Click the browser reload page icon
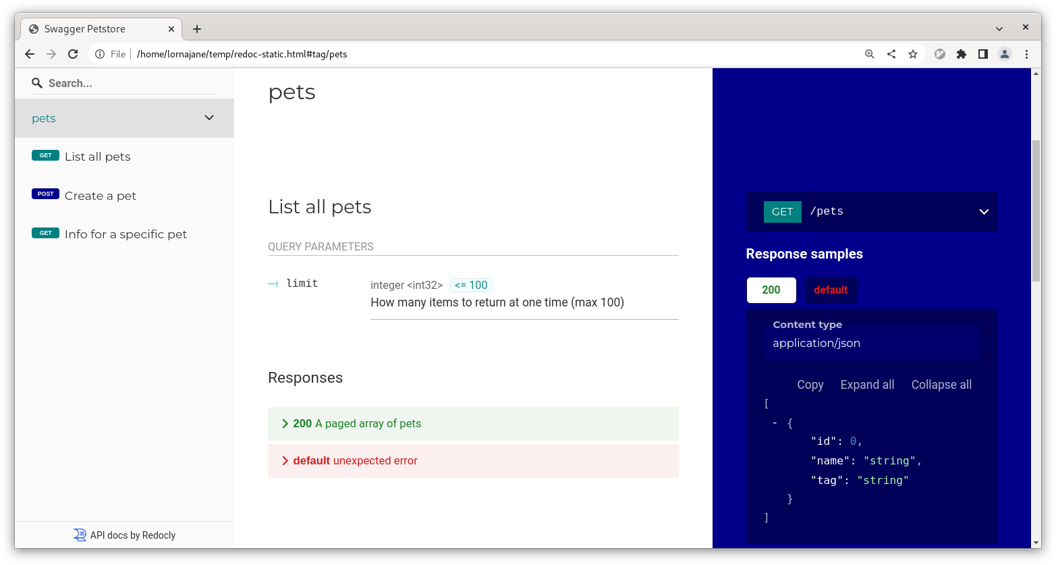The height and width of the screenshot is (565, 1056). 73,54
